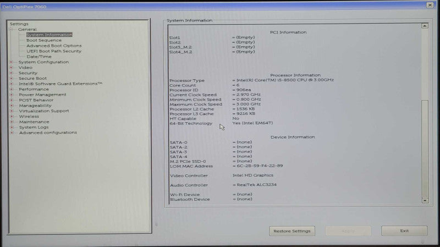The height and width of the screenshot is (247, 440).
Task: Click the Slot3_M.2 row label
Action: (x=180, y=47)
